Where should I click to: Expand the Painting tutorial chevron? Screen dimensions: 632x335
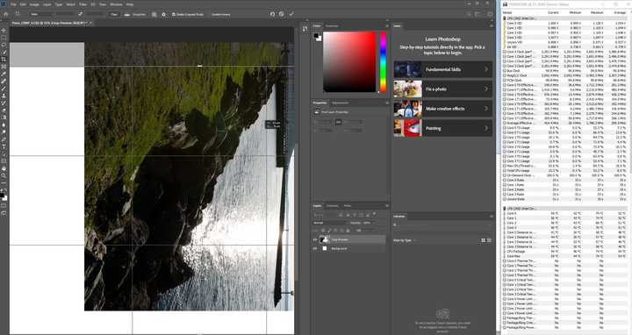(x=486, y=128)
